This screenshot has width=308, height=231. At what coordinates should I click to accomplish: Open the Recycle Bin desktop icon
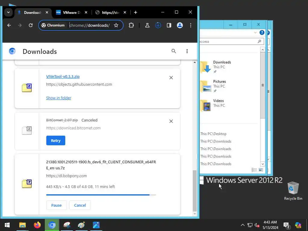293,191
